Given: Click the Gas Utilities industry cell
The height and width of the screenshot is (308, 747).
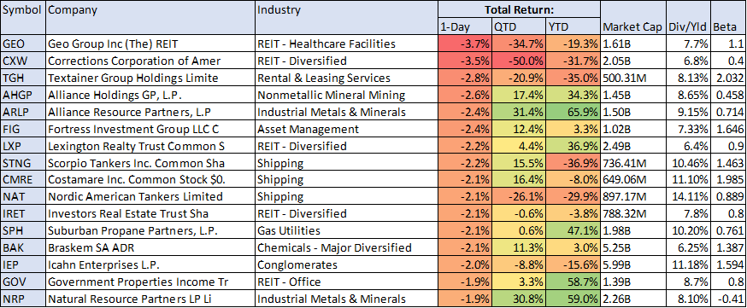Looking at the screenshot, I should 346,231.
